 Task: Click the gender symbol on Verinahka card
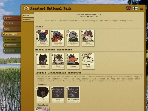pos(52,32)
